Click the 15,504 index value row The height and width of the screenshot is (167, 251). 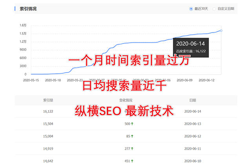point(49,123)
